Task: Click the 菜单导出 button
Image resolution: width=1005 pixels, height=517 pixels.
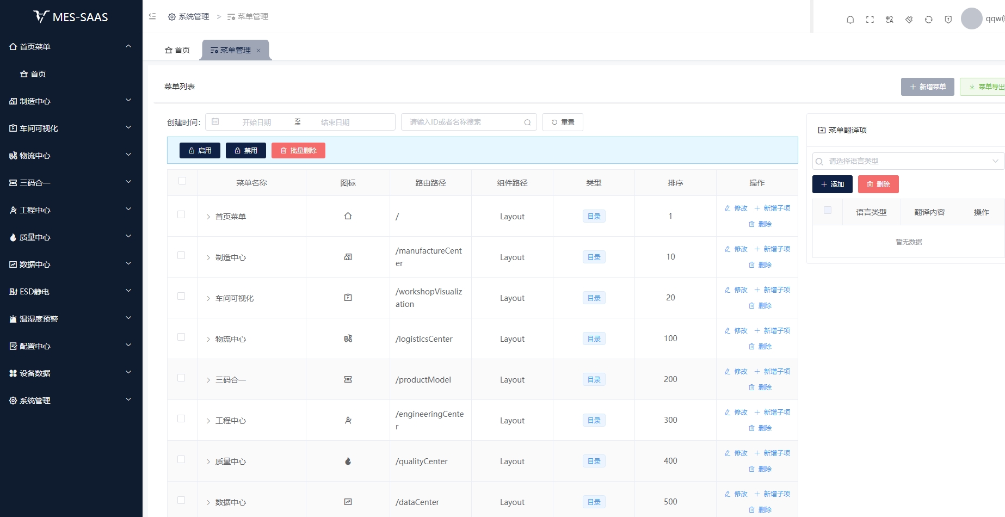Action: click(983, 87)
